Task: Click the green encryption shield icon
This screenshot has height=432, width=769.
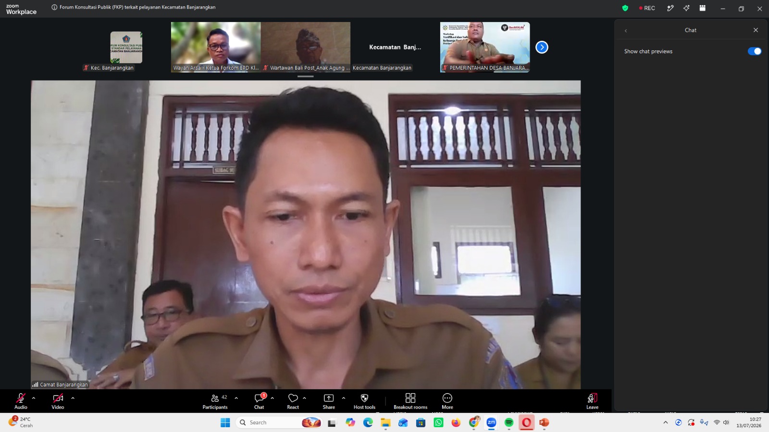Action: point(625,8)
